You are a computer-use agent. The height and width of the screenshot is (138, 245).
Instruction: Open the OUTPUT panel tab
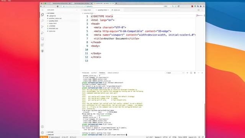point(94,73)
